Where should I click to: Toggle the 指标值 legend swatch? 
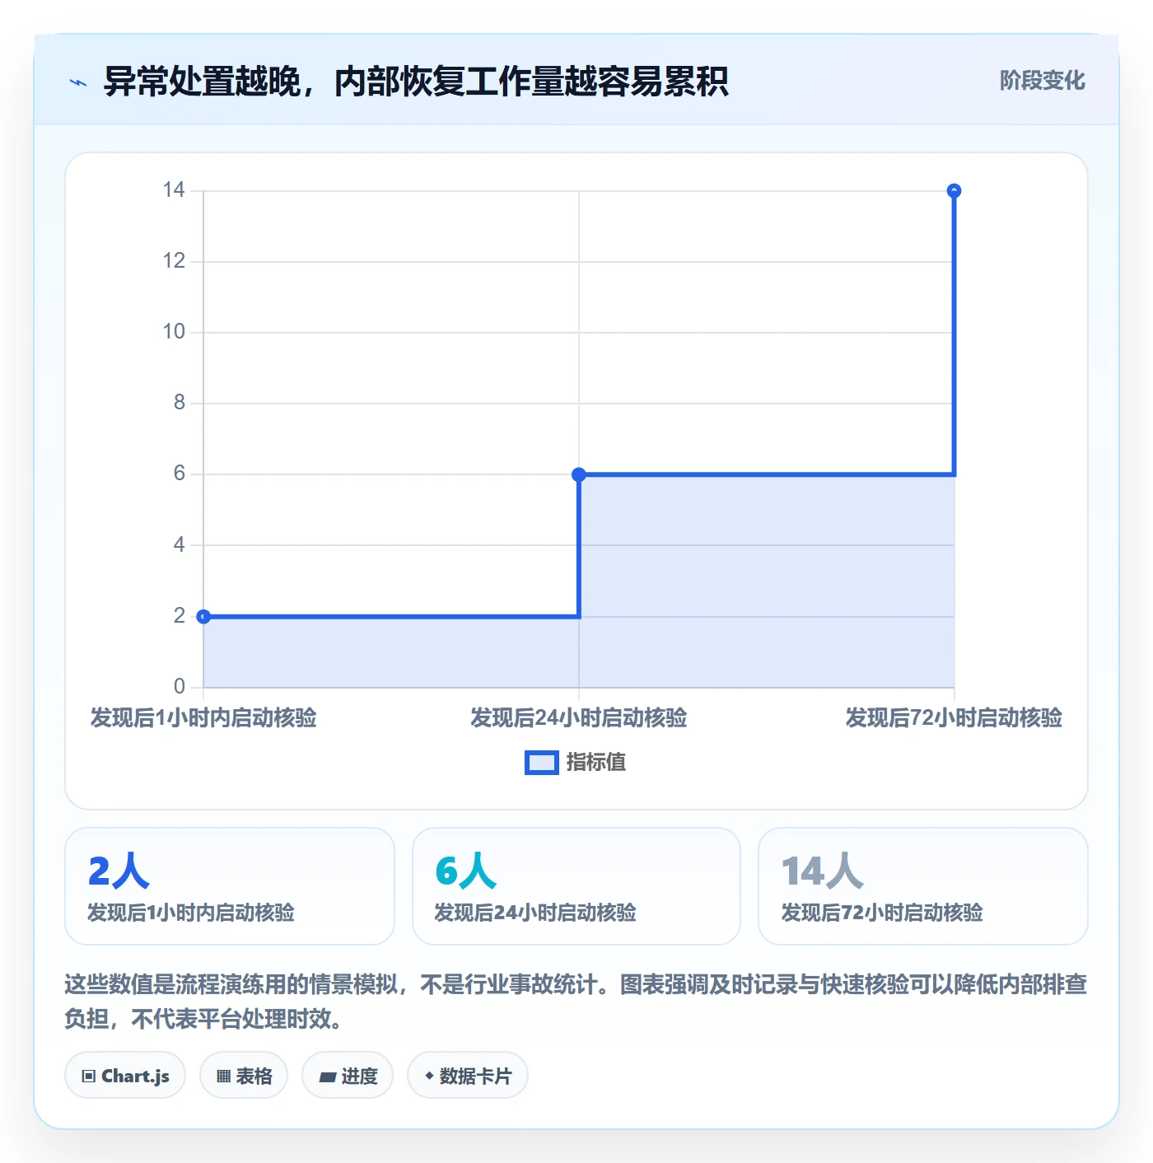click(541, 763)
